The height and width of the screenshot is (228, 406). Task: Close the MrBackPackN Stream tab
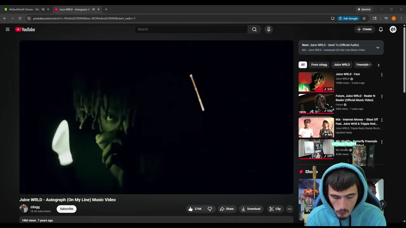(48, 9)
